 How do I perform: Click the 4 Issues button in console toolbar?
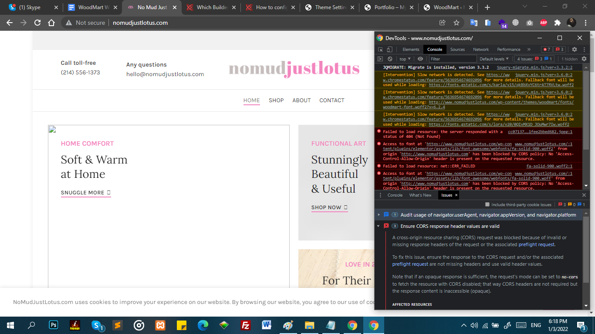click(x=534, y=59)
